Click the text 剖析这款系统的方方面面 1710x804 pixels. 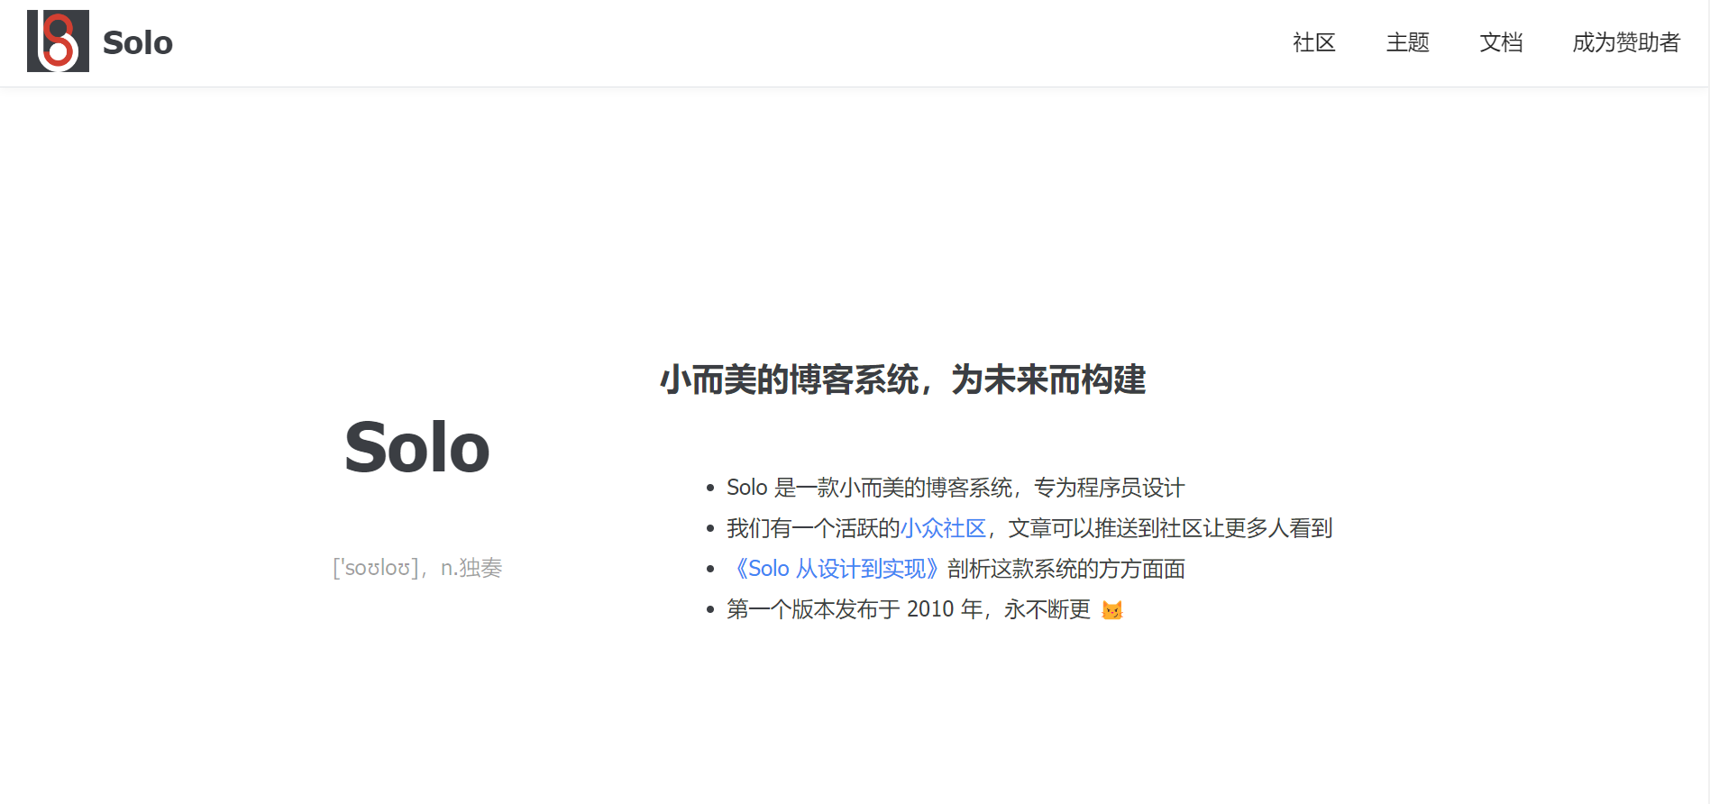point(1066,569)
